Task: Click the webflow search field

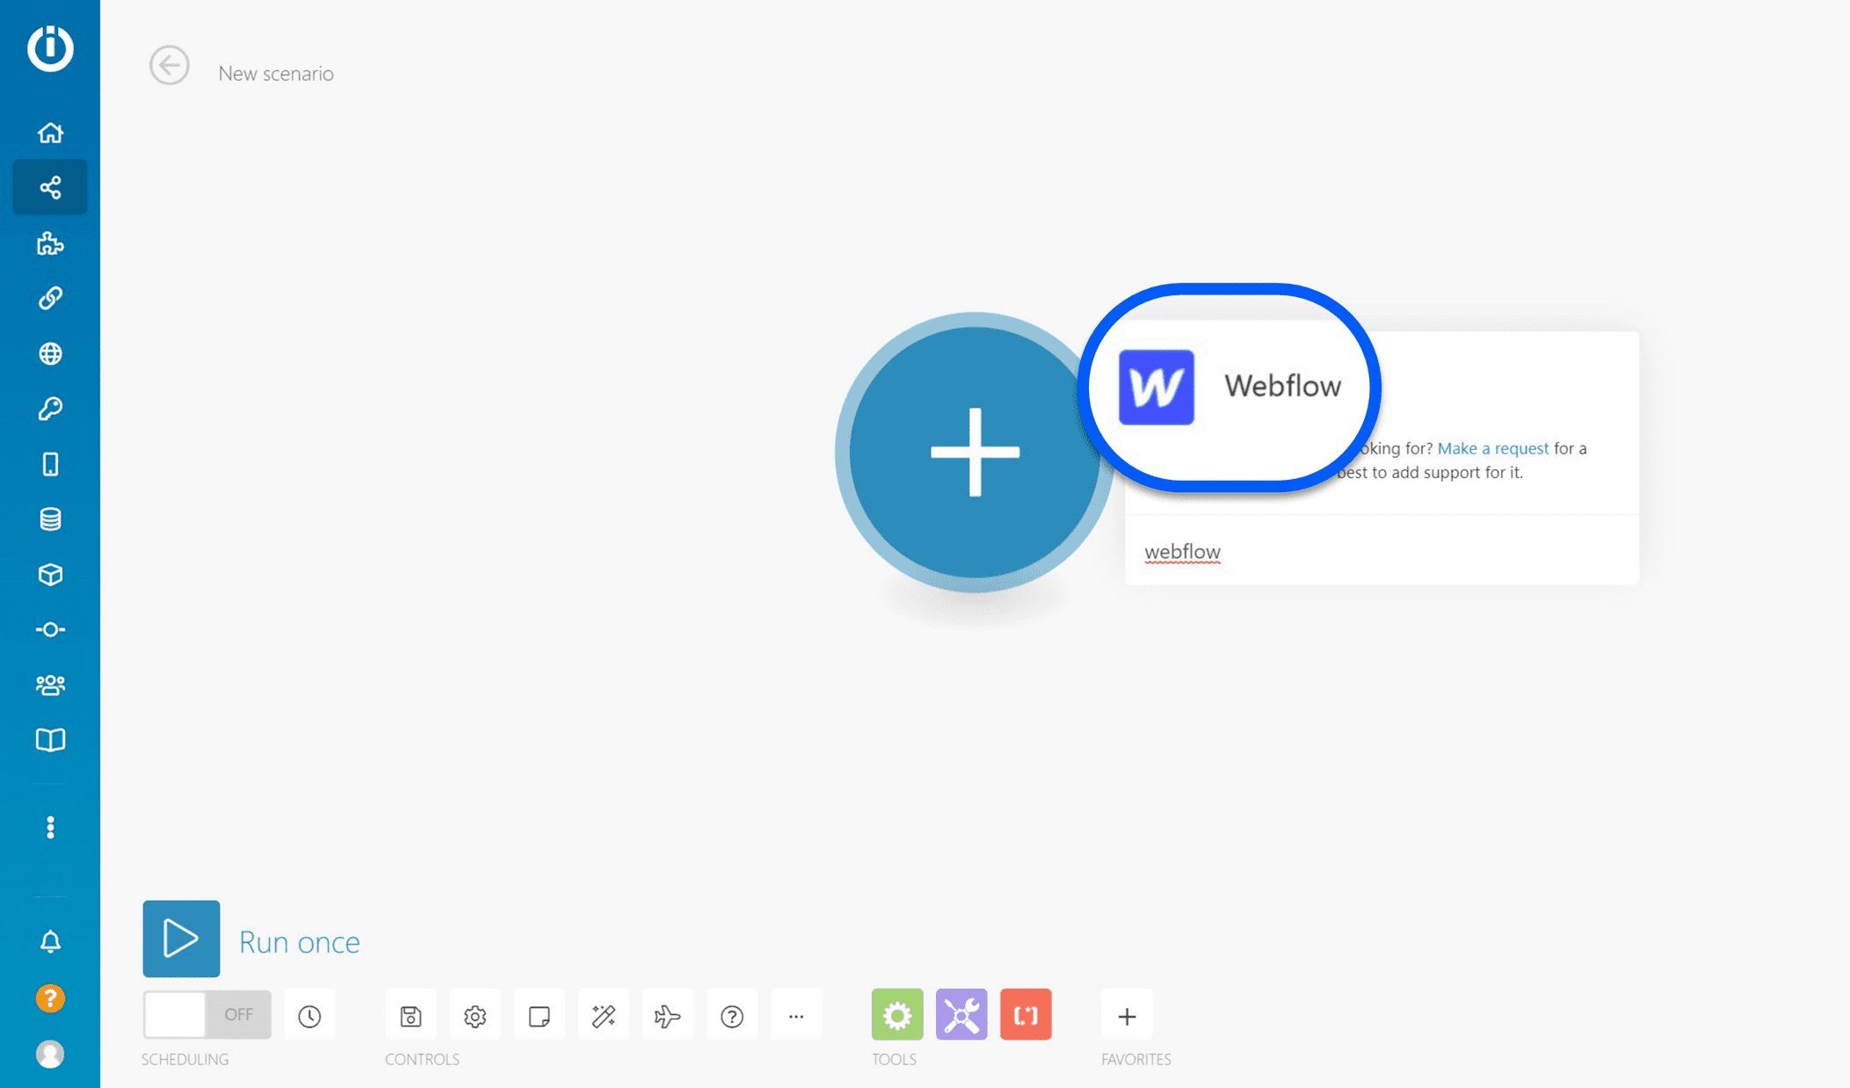Action: pyautogui.click(x=1382, y=551)
